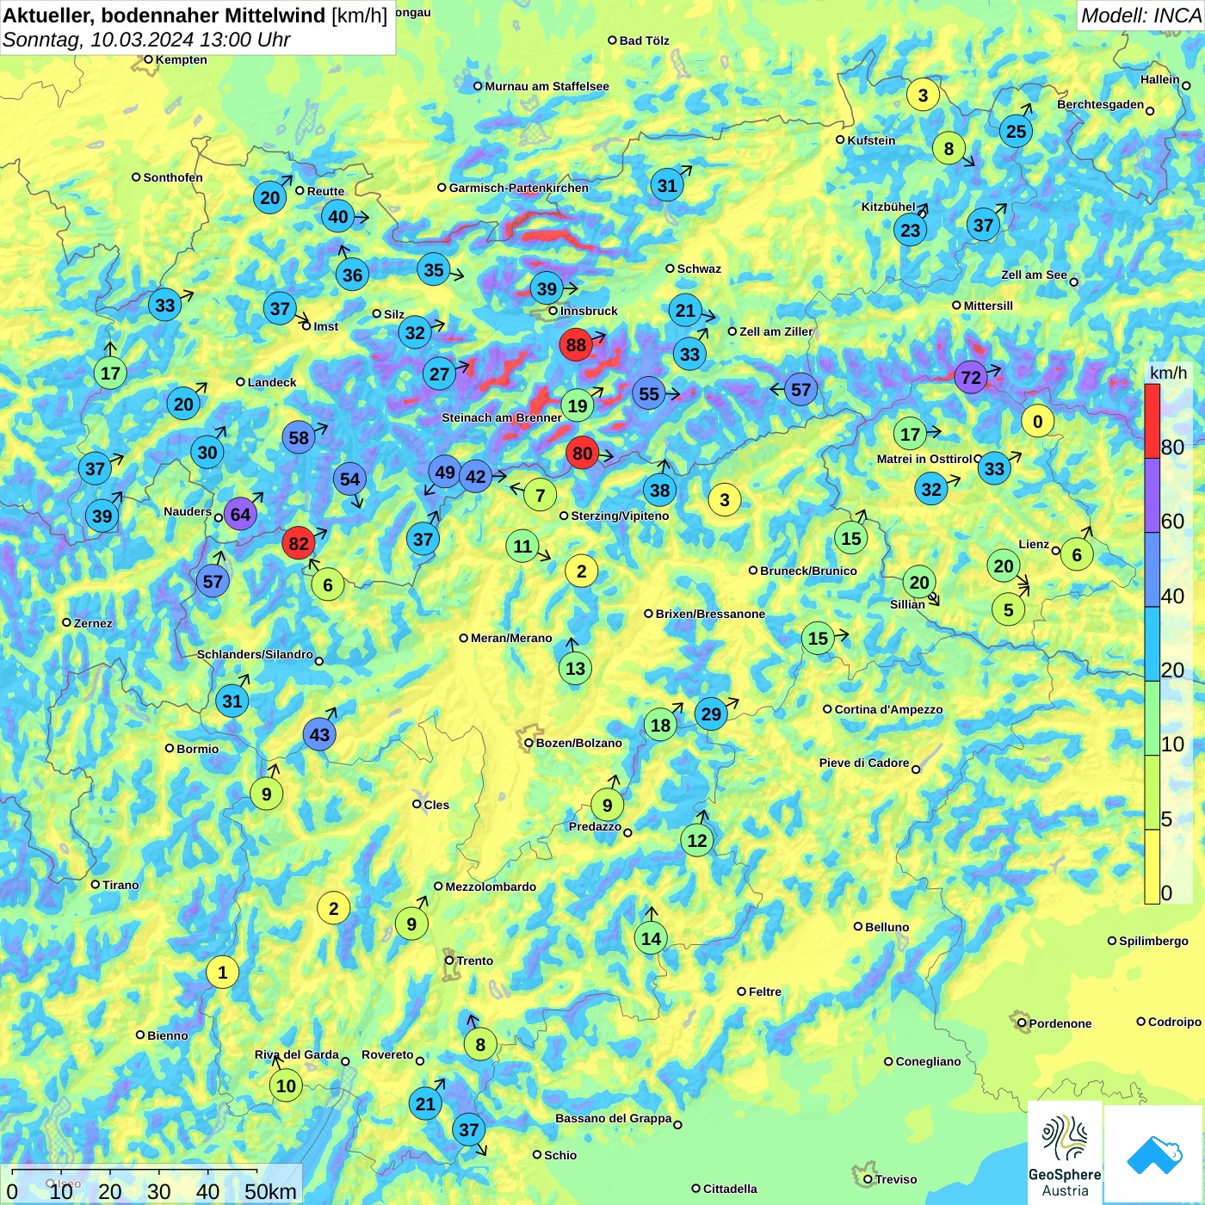This screenshot has width=1205, height=1205.
Task: Select the Cortina d'Ampezzo label
Action: coord(888,709)
